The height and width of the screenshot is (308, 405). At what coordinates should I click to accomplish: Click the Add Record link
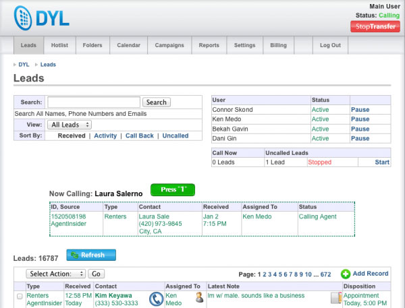371,274
